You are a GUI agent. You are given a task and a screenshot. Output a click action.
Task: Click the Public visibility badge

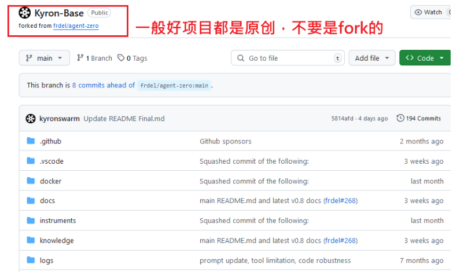(x=99, y=13)
